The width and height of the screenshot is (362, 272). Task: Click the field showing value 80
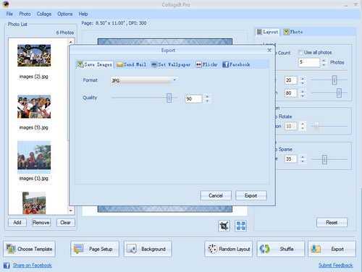(290, 93)
